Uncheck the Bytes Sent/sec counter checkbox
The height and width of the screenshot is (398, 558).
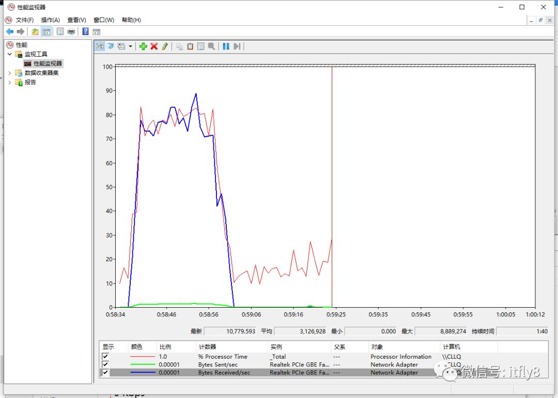(105, 364)
